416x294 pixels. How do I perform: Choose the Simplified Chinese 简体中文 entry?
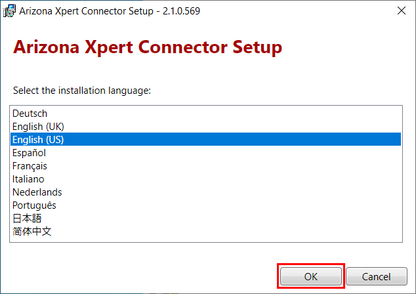pos(205,232)
